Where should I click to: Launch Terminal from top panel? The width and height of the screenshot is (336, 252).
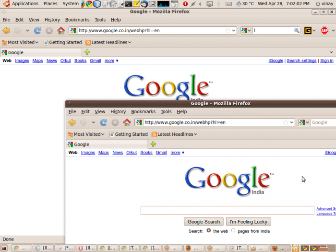[128, 4]
